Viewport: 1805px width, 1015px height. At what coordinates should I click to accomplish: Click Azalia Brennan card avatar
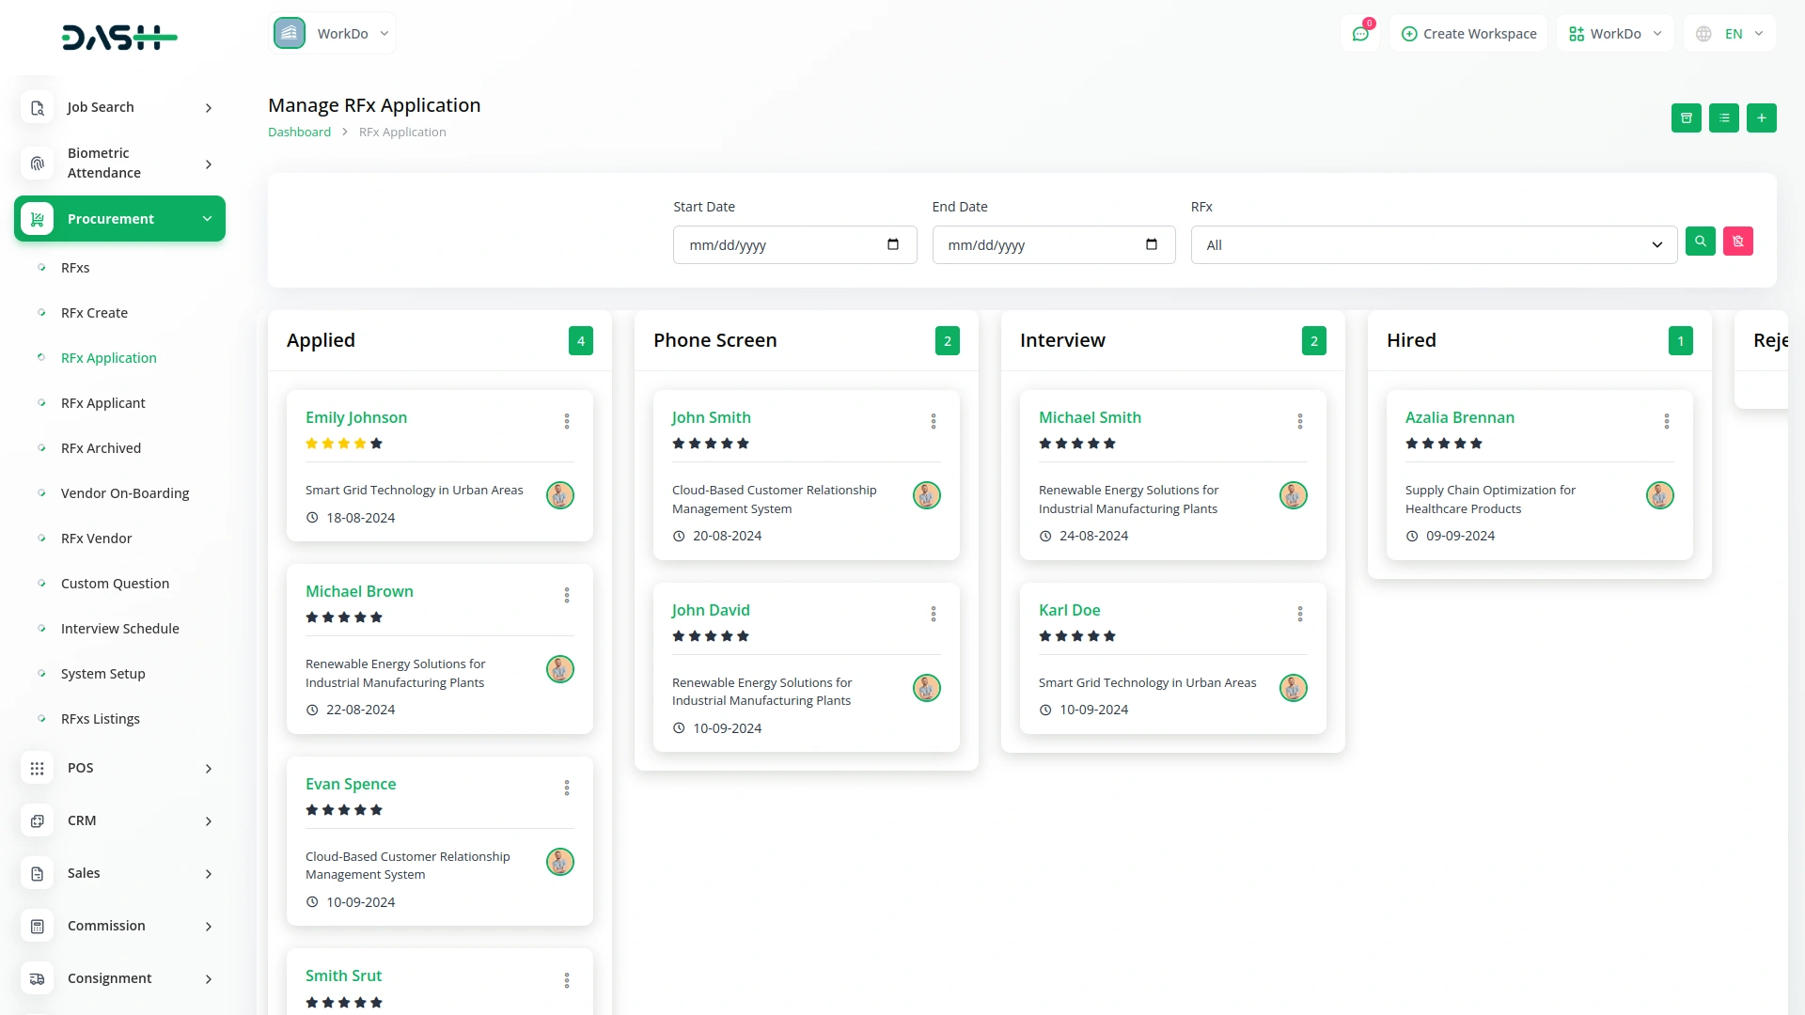(1659, 495)
